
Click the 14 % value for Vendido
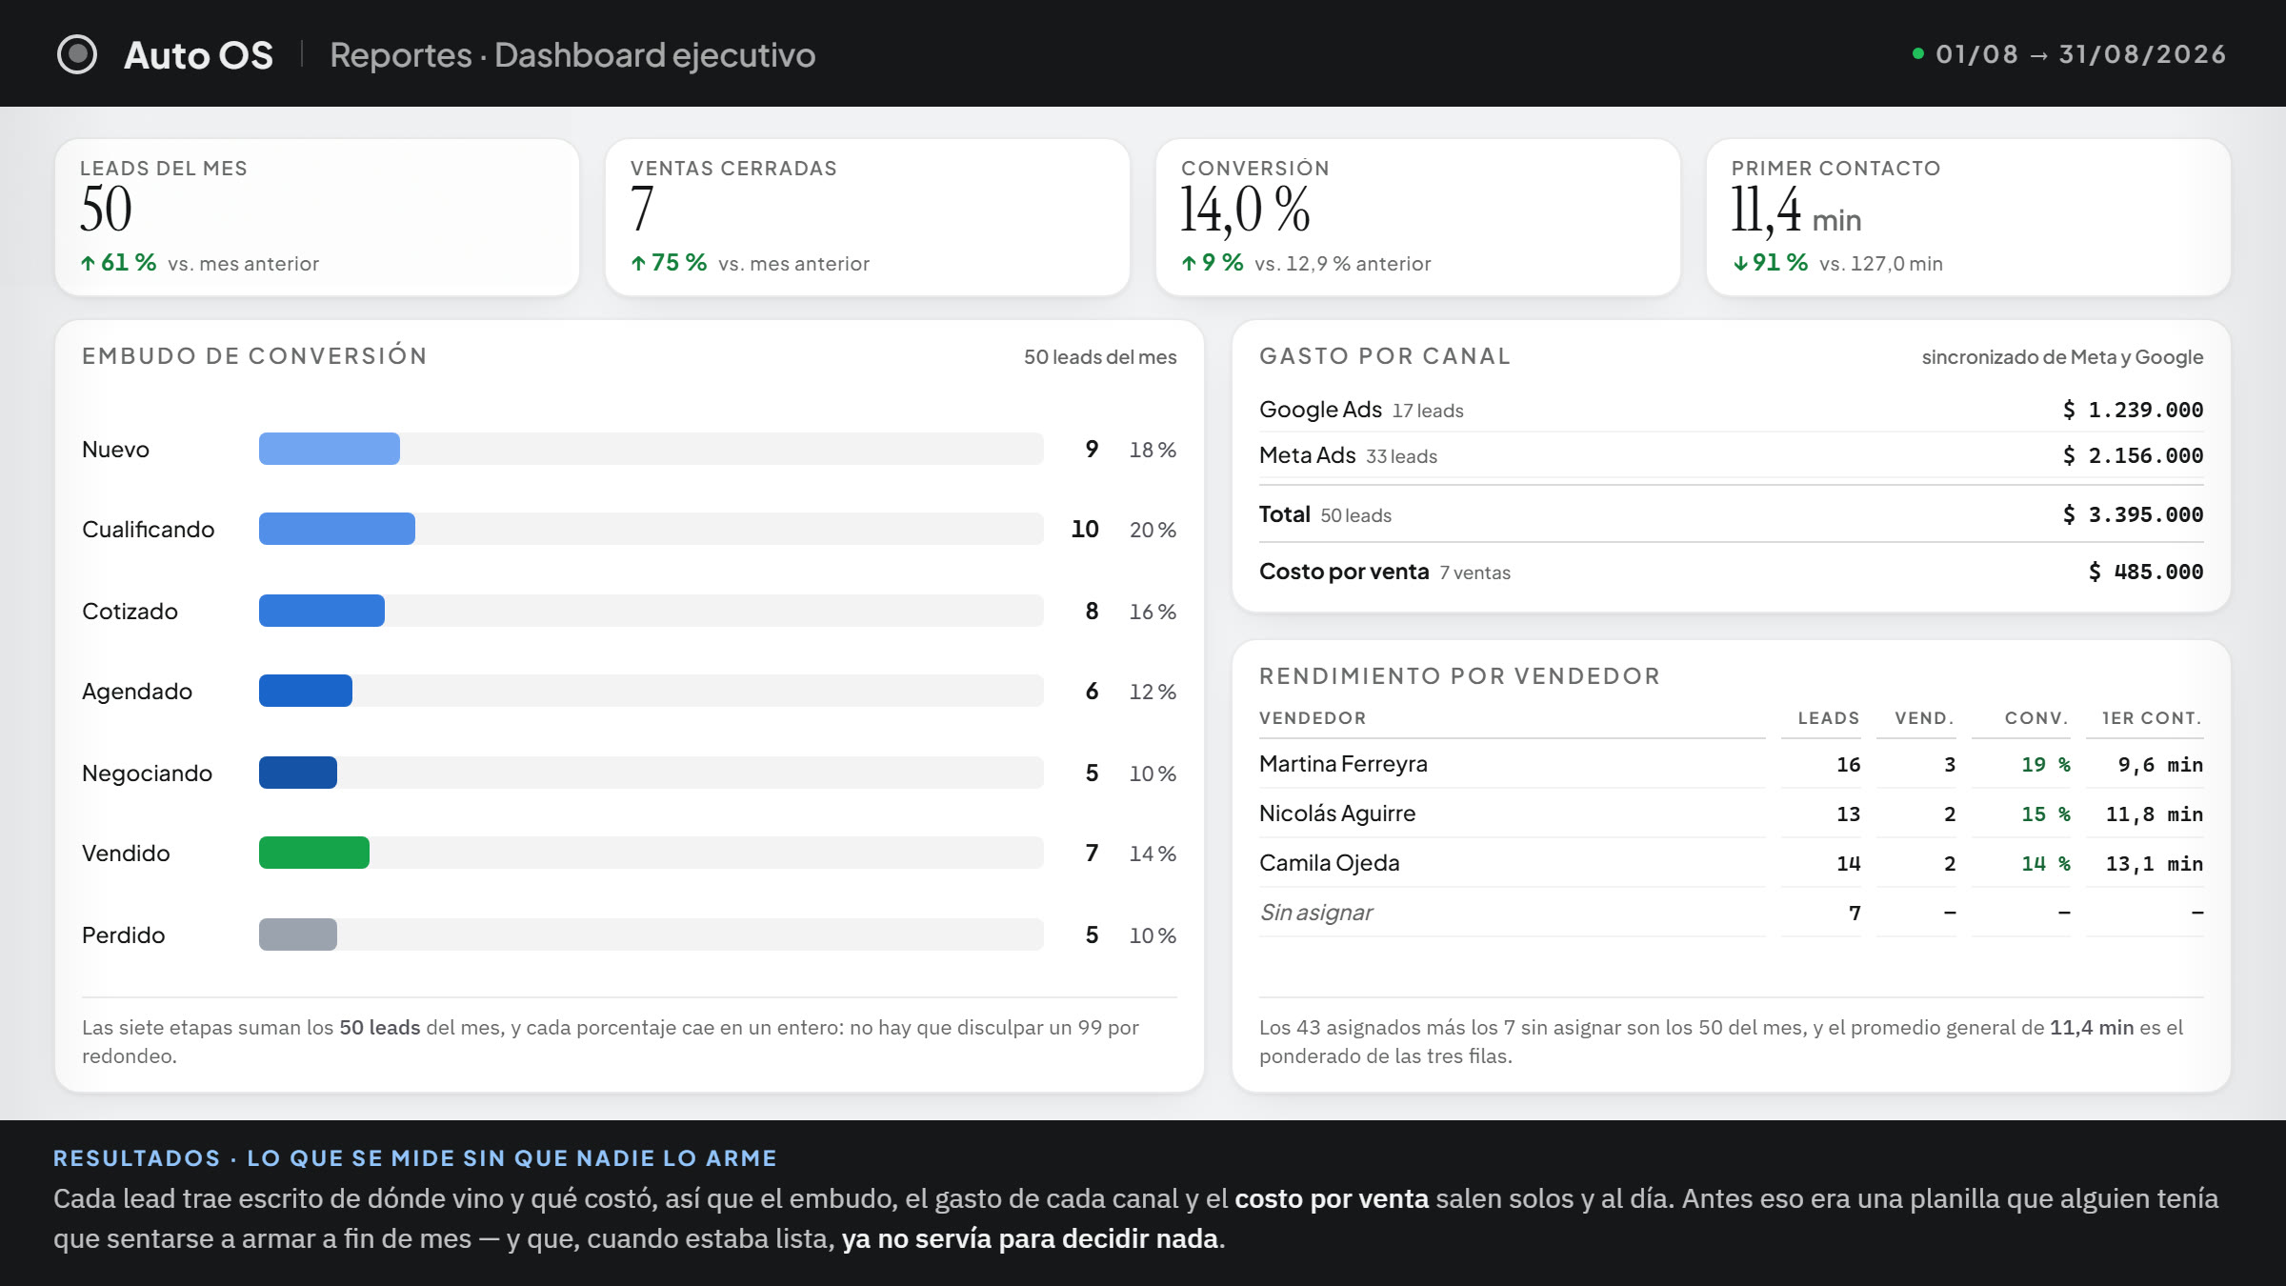pyautogui.click(x=1153, y=854)
